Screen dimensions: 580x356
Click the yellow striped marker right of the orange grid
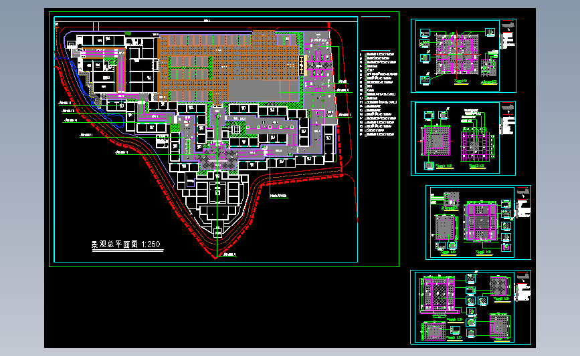click(302, 65)
